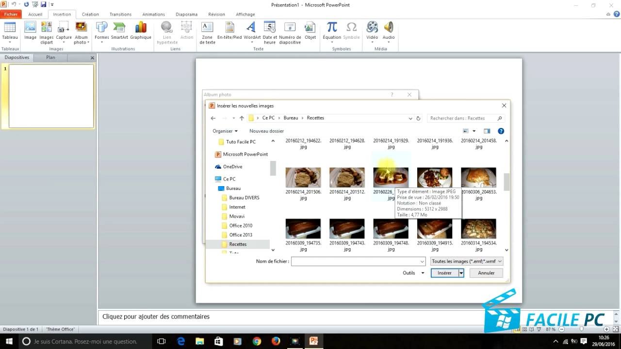Image resolution: width=621 pixels, height=349 pixels.
Task: Go back in the file dialog
Action: (x=213, y=118)
